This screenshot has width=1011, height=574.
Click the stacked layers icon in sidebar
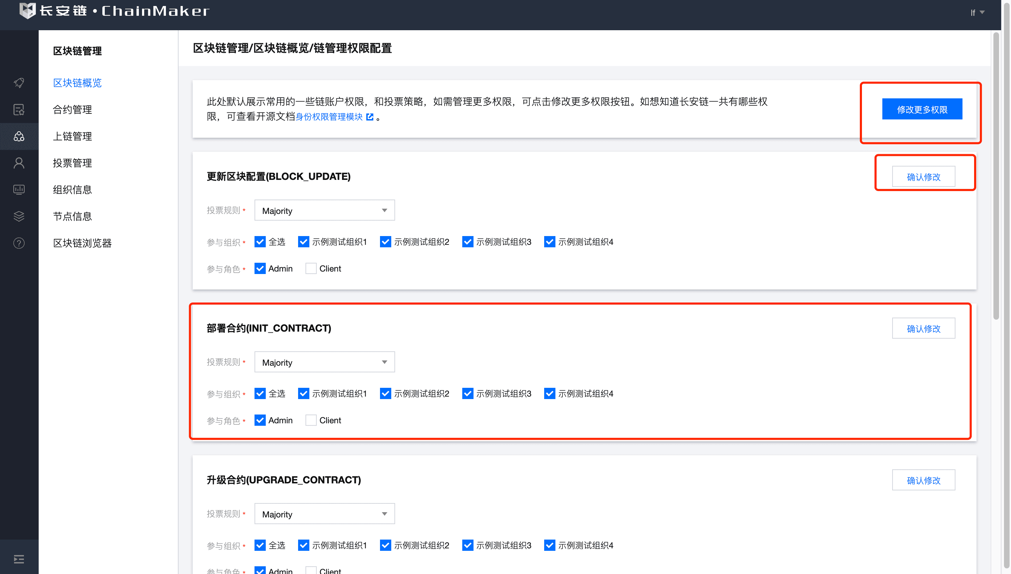click(x=19, y=216)
